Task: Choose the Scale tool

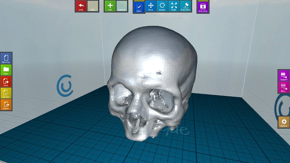Action: [174, 6]
